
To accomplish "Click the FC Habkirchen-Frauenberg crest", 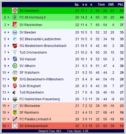I will 15,99.
